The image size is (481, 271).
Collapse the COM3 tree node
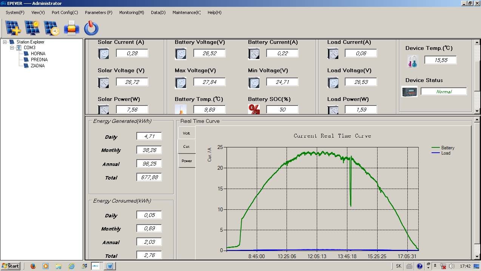click(12, 48)
